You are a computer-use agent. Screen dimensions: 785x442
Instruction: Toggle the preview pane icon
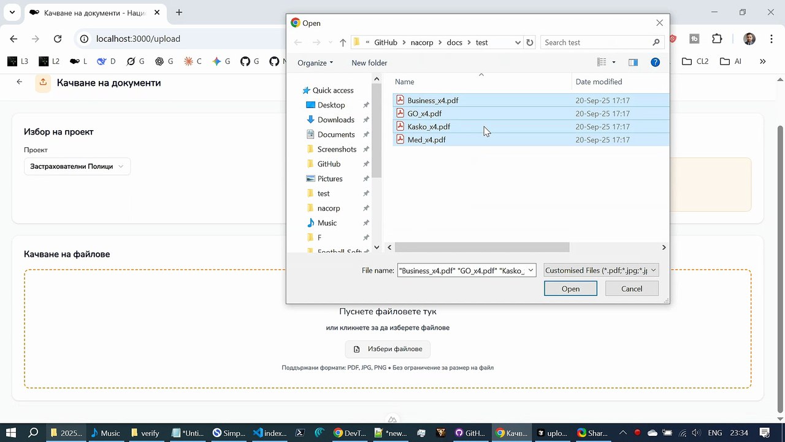633,63
